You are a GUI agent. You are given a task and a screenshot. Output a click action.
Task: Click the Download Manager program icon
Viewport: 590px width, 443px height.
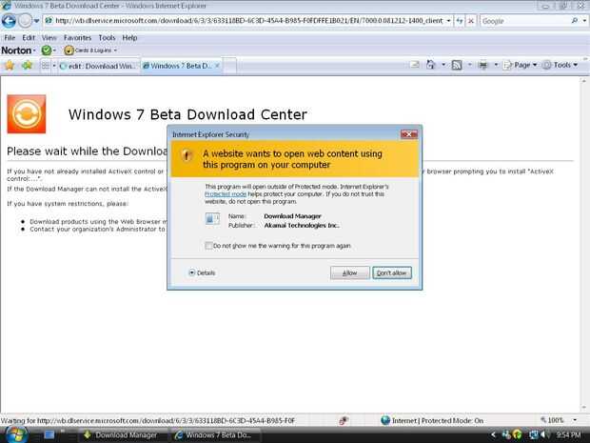212,219
